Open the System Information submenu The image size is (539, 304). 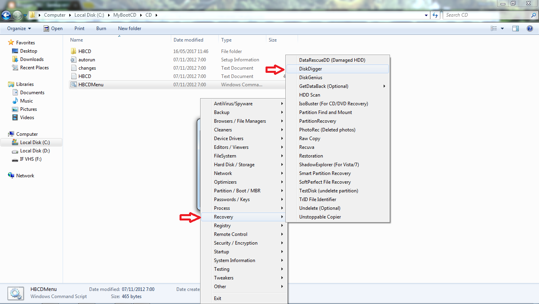coord(243,260)
